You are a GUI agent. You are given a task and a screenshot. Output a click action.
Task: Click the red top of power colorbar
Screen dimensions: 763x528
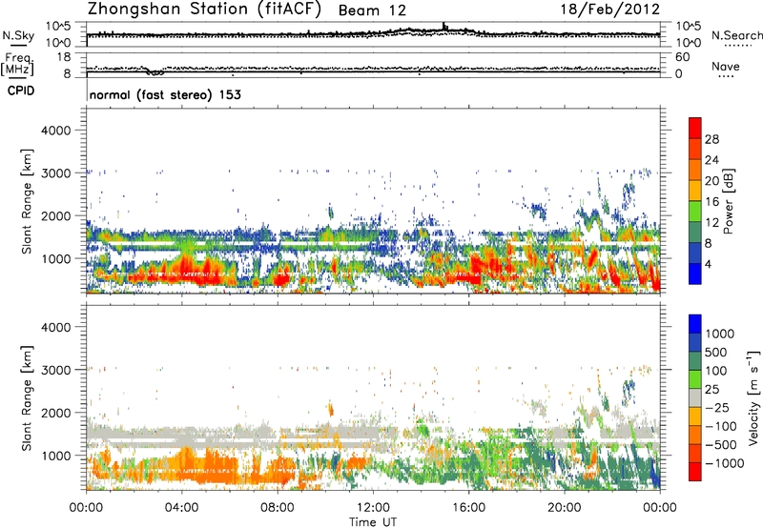click(x=695, y=128)
